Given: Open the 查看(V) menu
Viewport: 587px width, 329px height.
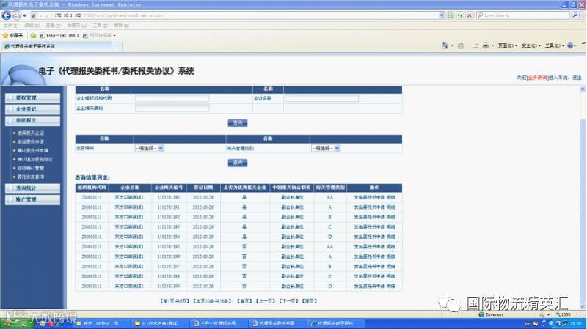Looking at the screenshot, I should click(x=53, y=26).
